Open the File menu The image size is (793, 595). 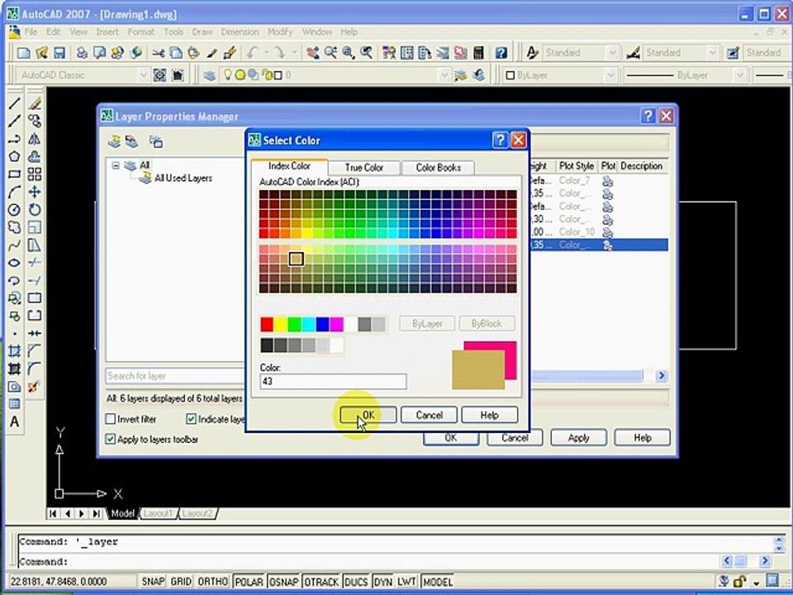31,32
